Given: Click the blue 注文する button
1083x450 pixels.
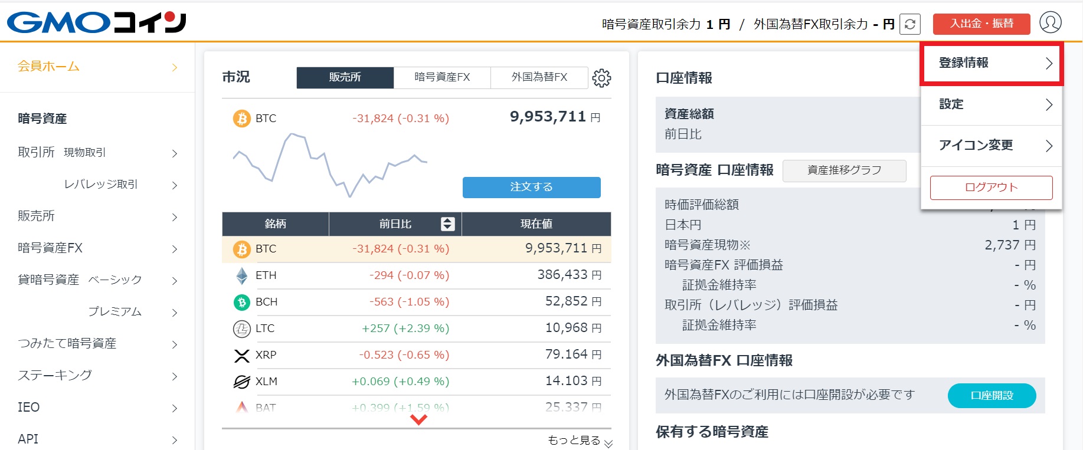Looking at the screenshot, I should [x=532, y=187].
